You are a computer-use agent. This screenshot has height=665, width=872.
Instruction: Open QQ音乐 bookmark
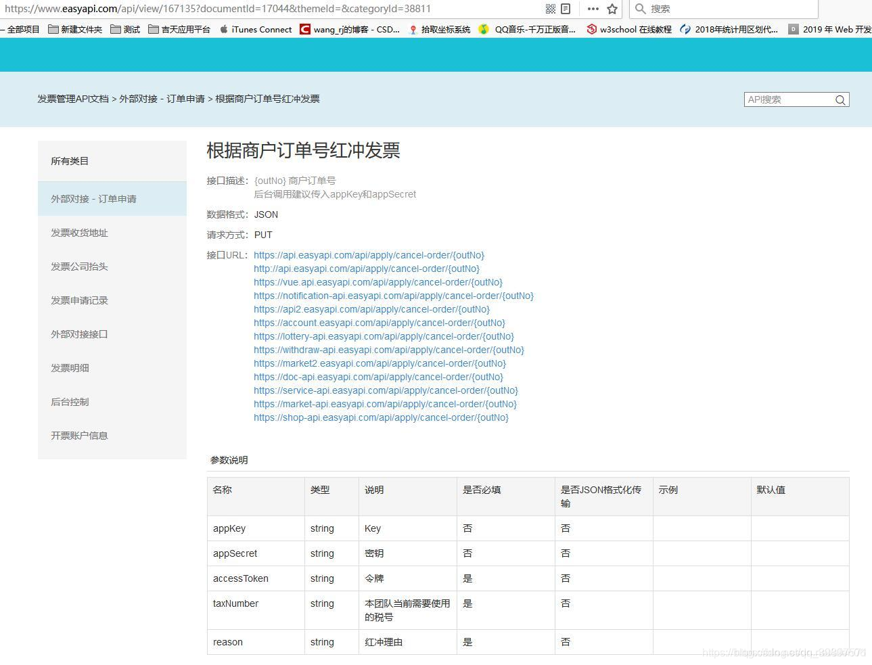[527, 29]
